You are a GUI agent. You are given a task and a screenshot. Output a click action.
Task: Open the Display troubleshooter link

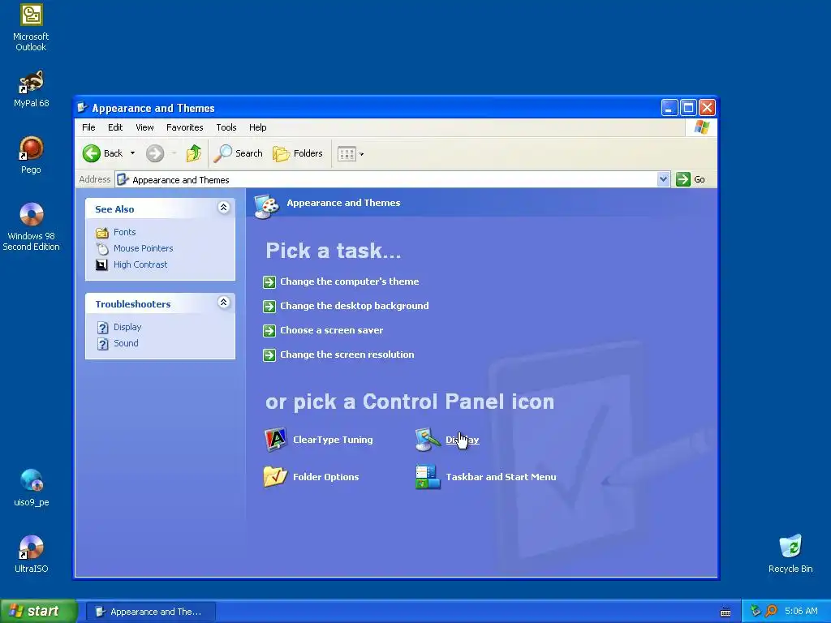click(127, 328)
